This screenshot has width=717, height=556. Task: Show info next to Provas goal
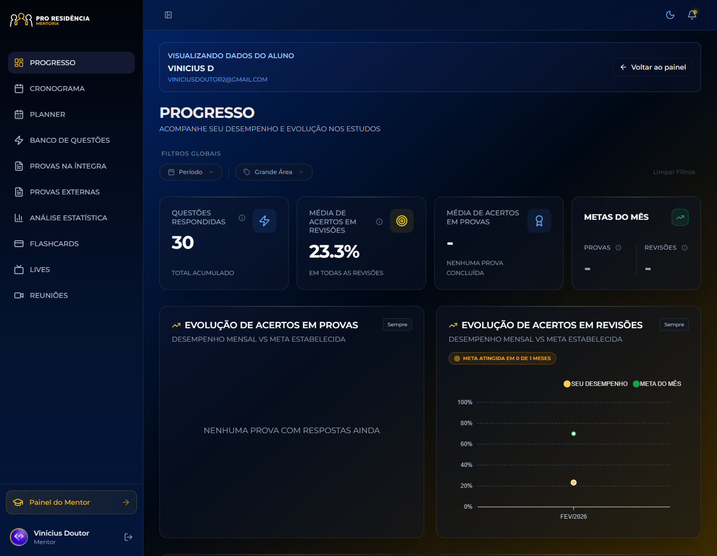tap(618, 248)
